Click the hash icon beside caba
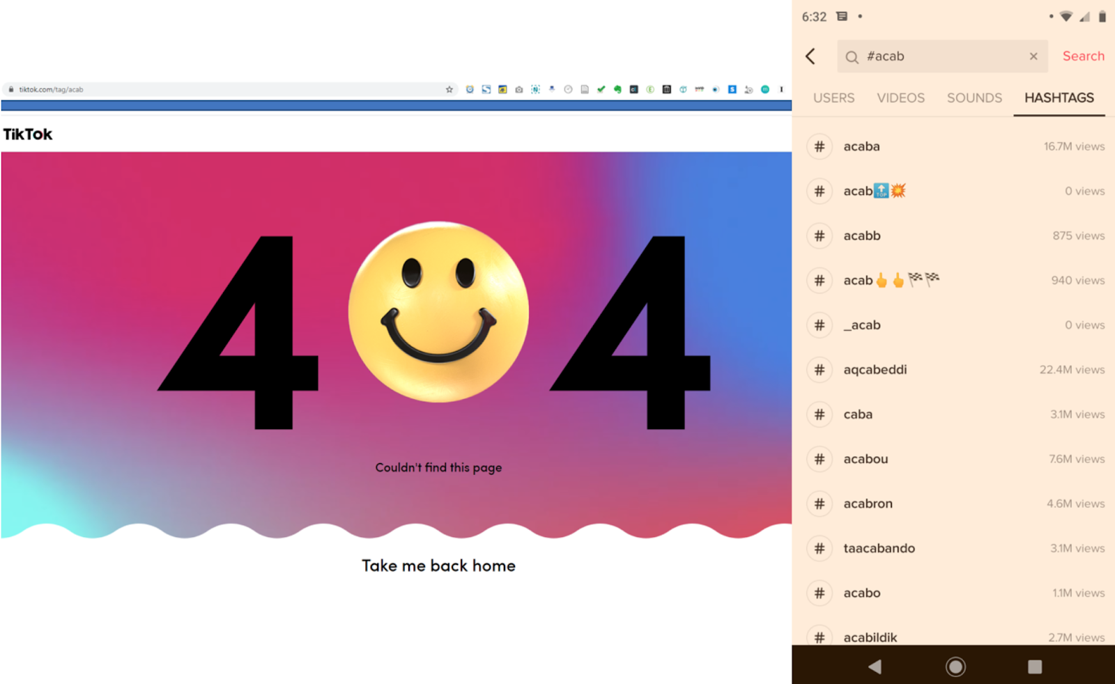Screen dimensions: 1115x684 [820, 414]
